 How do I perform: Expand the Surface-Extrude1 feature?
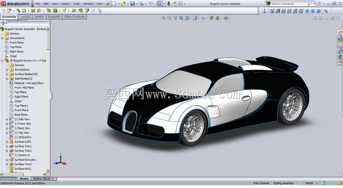7,160
